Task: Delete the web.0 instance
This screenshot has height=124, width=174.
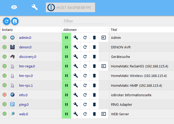Action: pyautogui.click(x=94, y=114)
